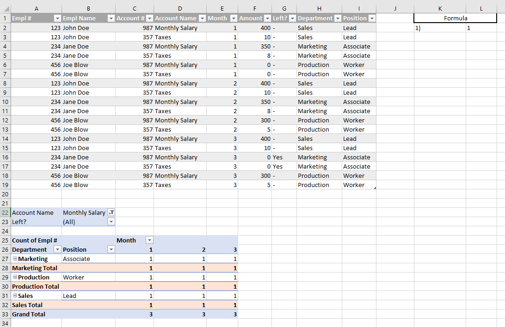505x327 pixels.
Task: Open the Department column filter
Action: (337, 18)
